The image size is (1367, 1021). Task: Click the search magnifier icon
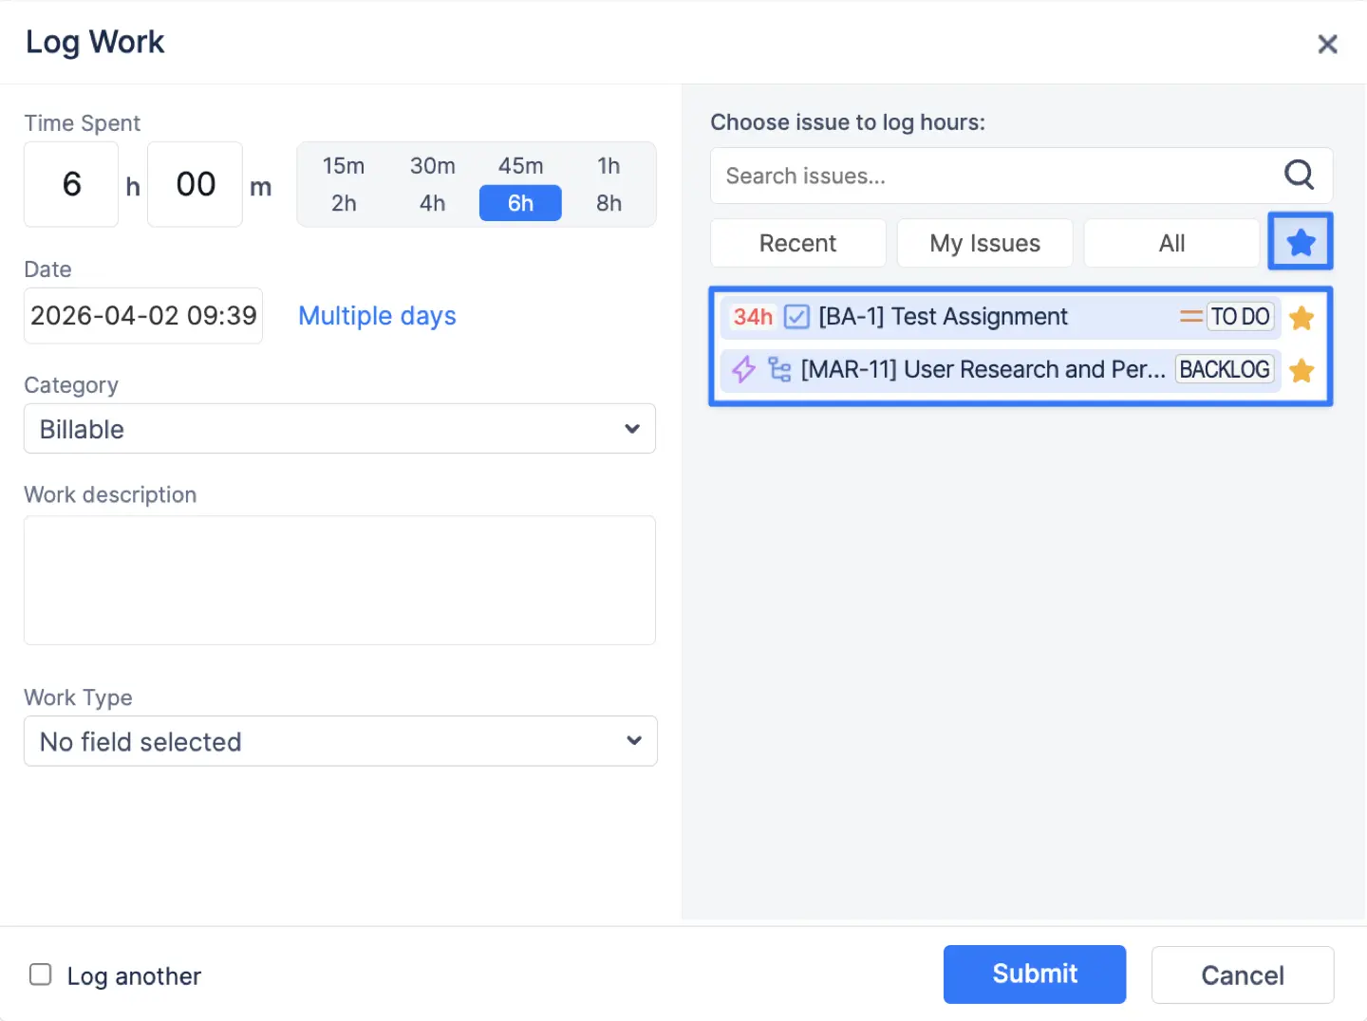(1299, 175)
